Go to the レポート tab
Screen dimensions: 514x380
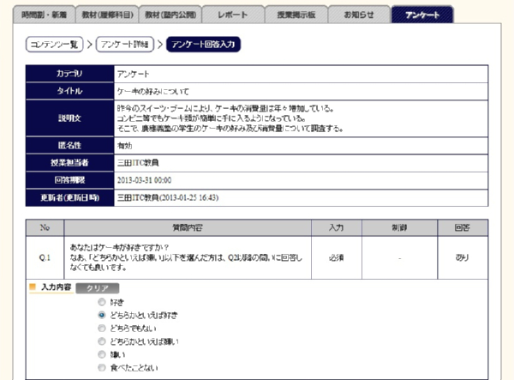(233, 15)
